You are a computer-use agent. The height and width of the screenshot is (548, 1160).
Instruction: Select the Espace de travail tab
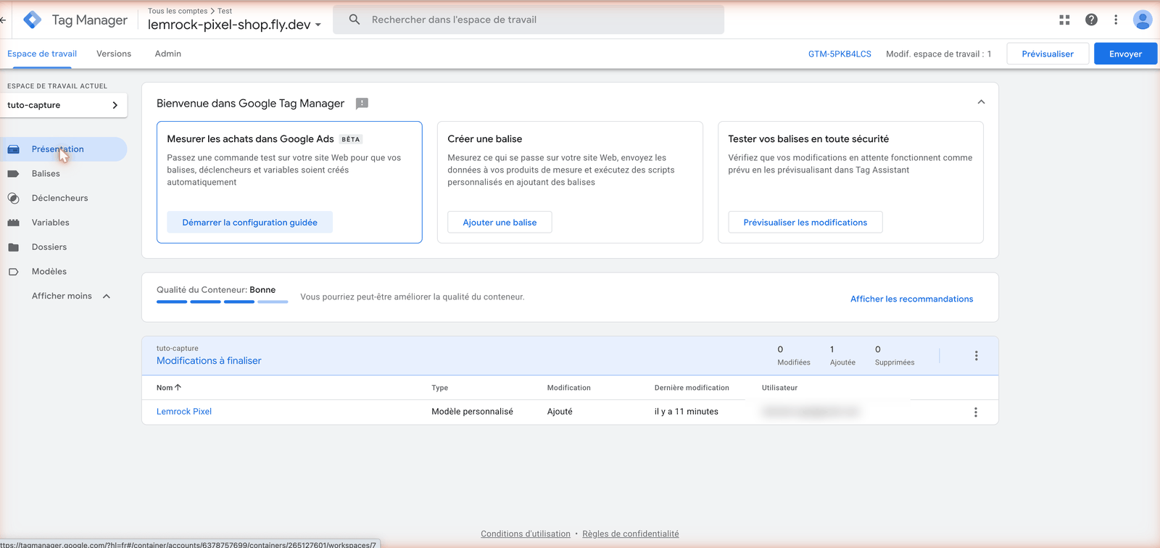42,54
